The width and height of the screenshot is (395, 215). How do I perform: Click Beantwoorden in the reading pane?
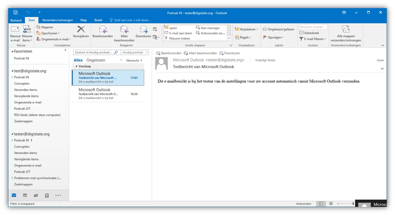pyautogui.click(x=169, y=53)
